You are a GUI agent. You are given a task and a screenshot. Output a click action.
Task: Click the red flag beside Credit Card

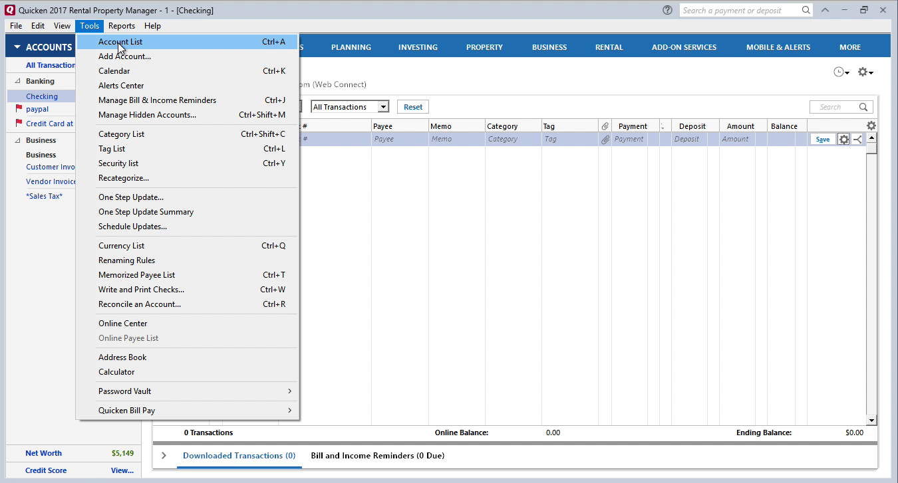pos(19,124)
